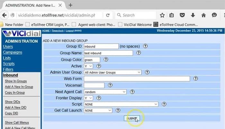Select the Lists menu item
This screenshot has height=129, width=225.
point(7,58)
